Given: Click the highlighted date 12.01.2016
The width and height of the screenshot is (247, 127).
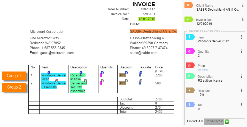Looking at the screenshot, I should tap(147, 19).
